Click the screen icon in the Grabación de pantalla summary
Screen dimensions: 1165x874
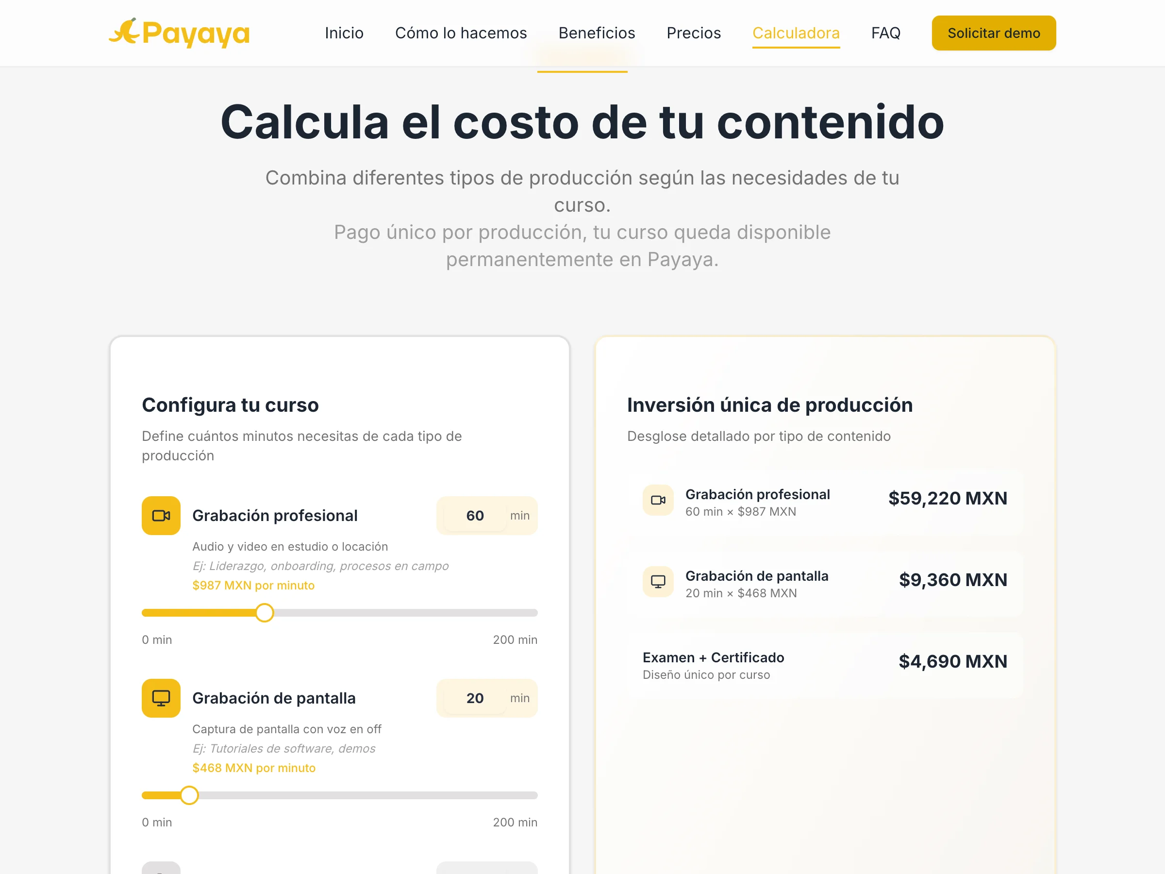[657, 582]
